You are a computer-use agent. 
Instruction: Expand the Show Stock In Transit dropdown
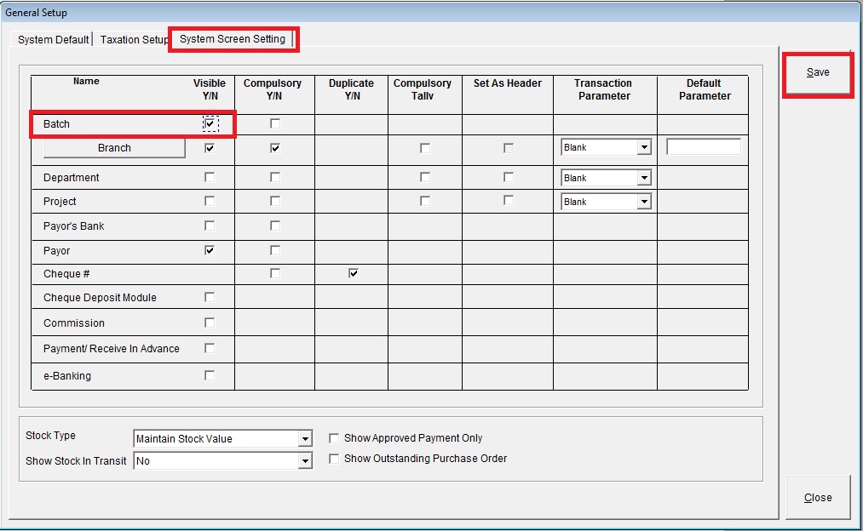coord(305,461)
